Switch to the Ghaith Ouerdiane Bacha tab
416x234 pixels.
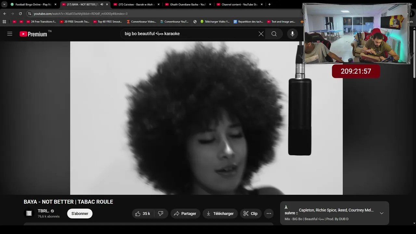click(x=188, y=5)
